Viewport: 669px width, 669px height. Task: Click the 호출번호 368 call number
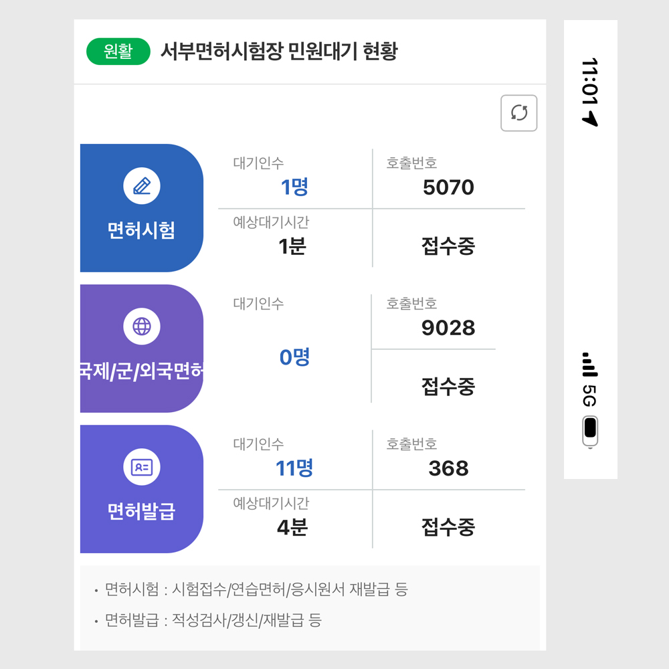(447, 469)
